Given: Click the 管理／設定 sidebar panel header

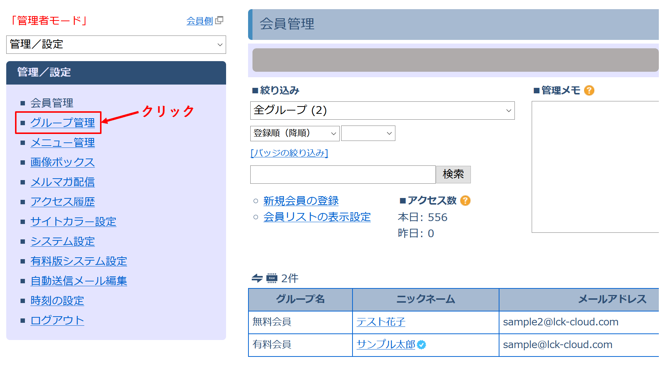Looking at the screenshot, I should point(116,73).
